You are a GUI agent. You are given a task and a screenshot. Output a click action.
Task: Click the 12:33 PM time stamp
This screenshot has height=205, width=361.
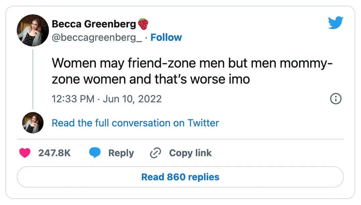pyautogui.click(x=73, y=99)
